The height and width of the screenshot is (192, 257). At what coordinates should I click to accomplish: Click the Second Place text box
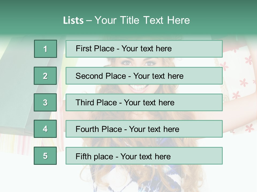144,76
